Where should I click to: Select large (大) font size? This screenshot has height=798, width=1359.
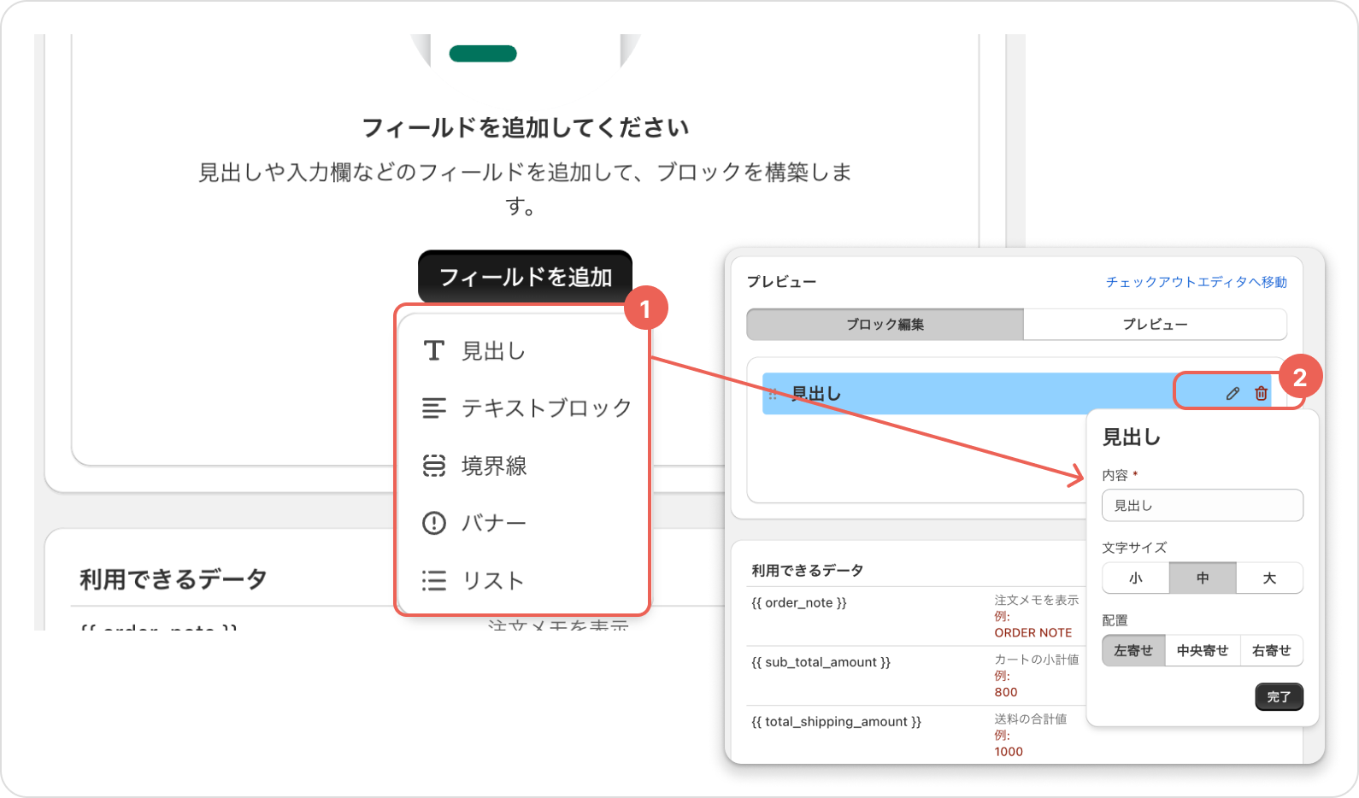pyautogui.click(x=1269, y=578)
